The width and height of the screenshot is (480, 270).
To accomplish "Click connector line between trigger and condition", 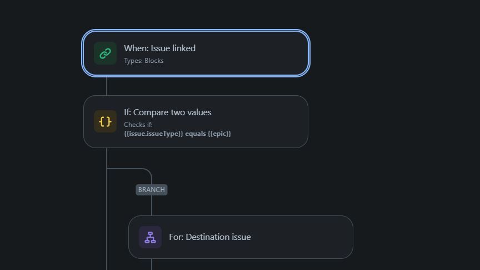I will 107,86.
